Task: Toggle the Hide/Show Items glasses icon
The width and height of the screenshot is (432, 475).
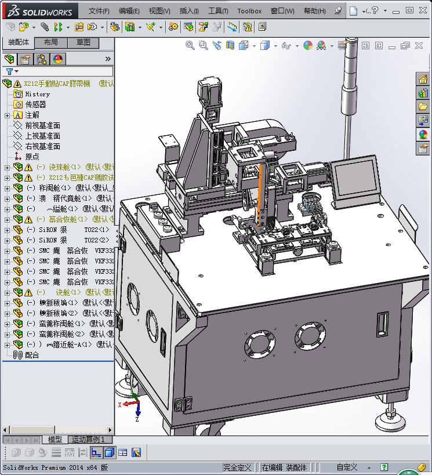Action: (286, 45)
